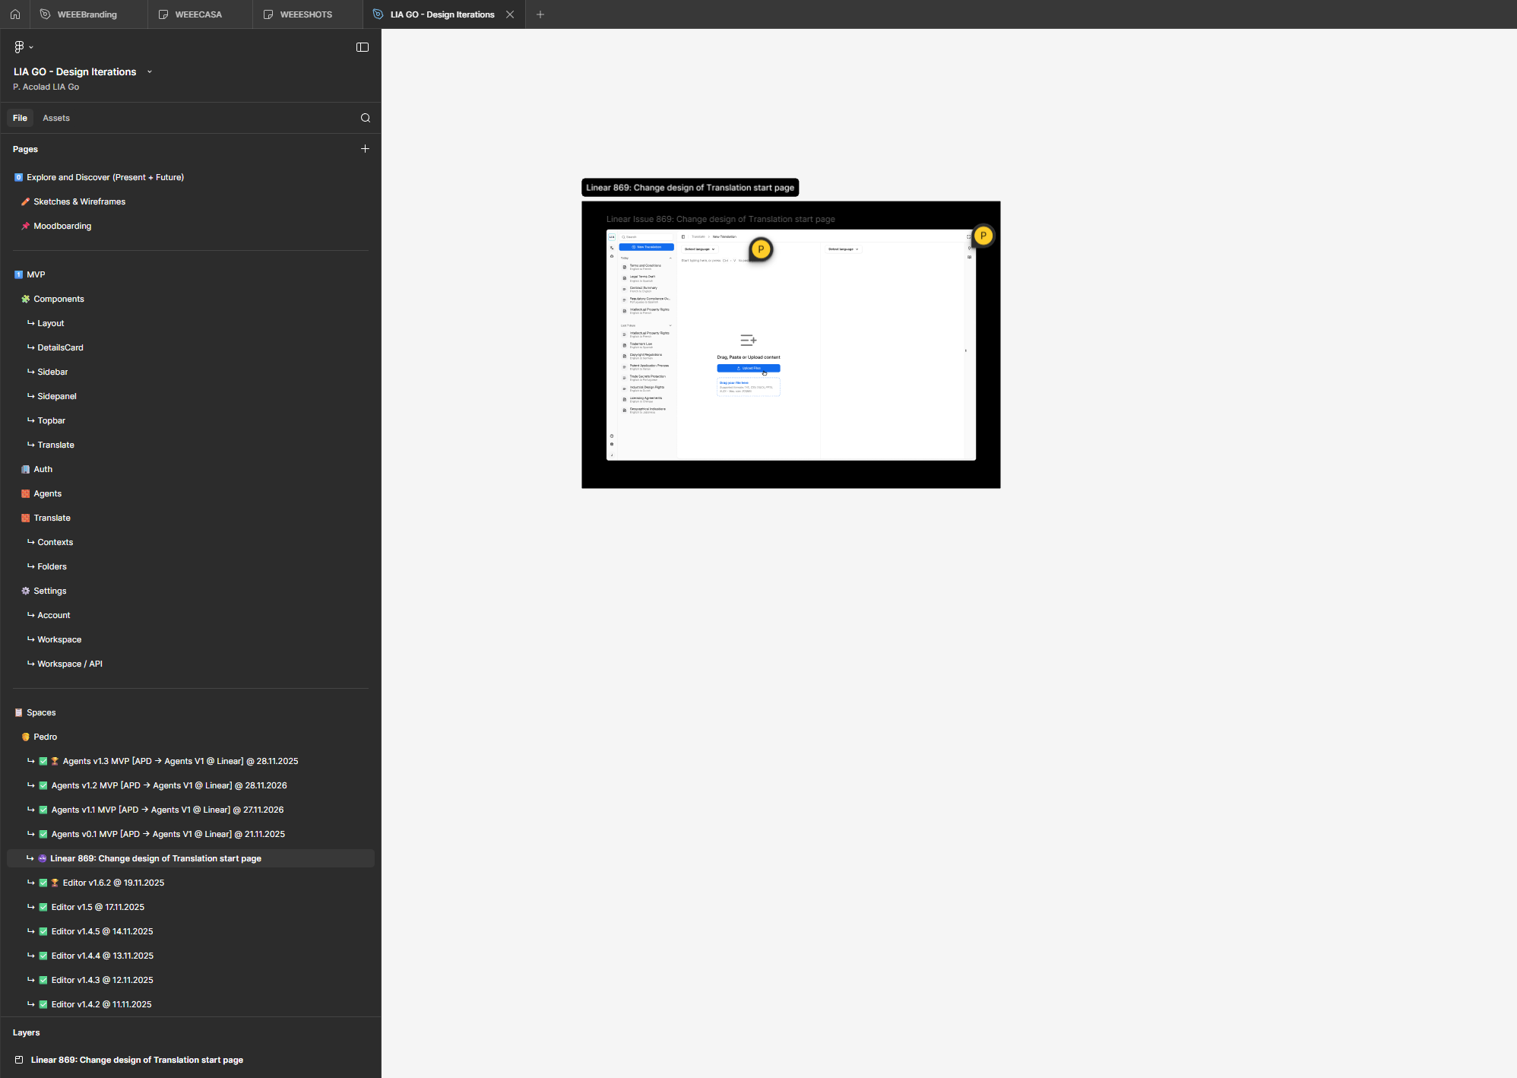Close the LIA GO - Design Iterations tab
Viewport: 1517px width, 1078px height.
(x=510, y=14)
